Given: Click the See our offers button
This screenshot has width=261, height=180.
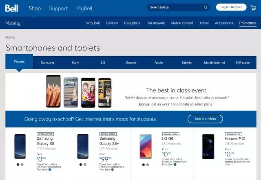Looking at the screenshot, I should [x=205, y=119].
